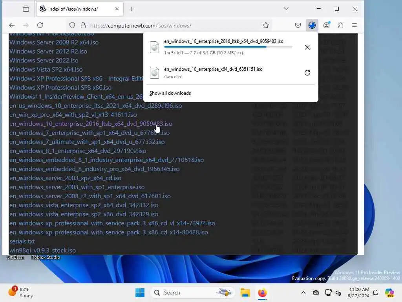
Task: Expand the list all tabs chevron
Action: click(x=286, y=9)
